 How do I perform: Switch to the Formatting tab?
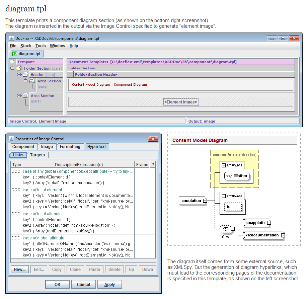click(70, 147)
